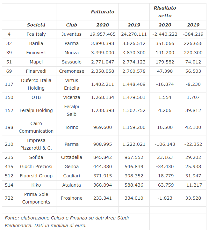The height and width of the screenshot is (230, 209).
Task: Select the Cittadella club cell
Action: point(71,157)
